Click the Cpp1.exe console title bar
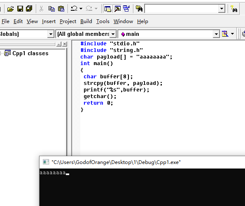Image resolution: width=245 pixels, height=206 pixels. 142,162
